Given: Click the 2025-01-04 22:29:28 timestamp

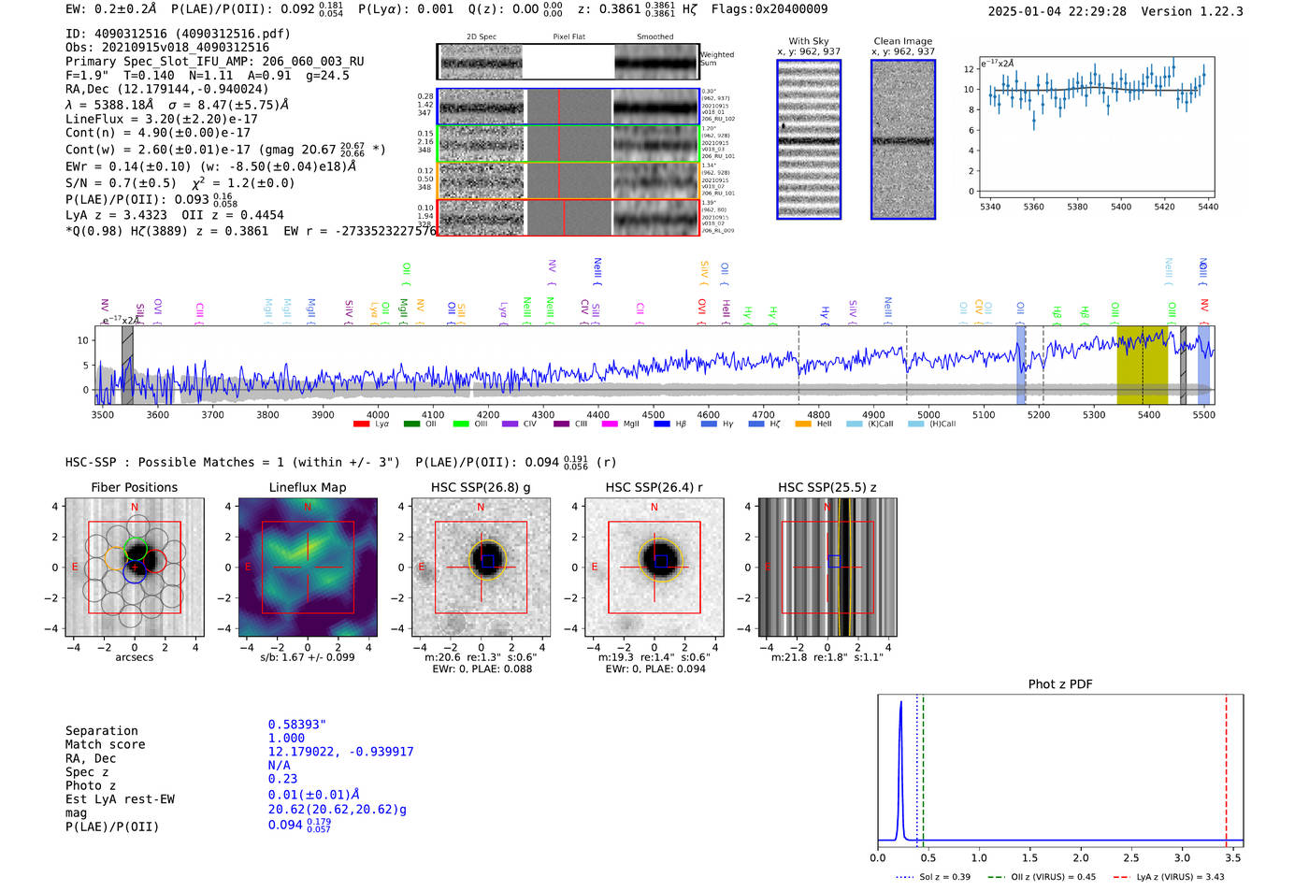Looking at the screenshot, I should (x=1057, y=11).
